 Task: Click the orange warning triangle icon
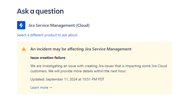24,49
